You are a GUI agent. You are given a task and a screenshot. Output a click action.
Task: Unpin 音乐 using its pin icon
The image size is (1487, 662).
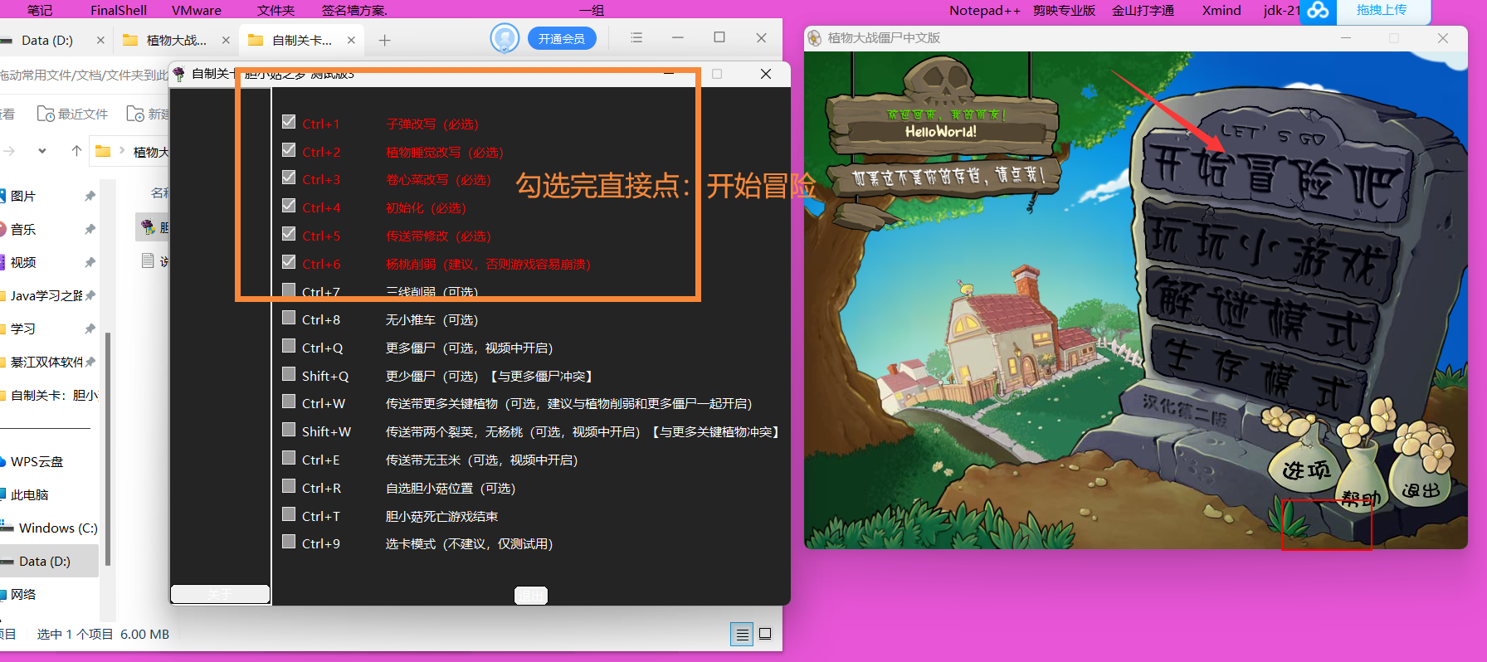(x=90, y=229)
